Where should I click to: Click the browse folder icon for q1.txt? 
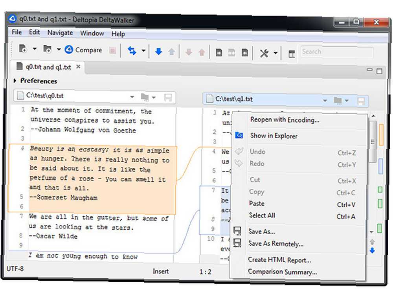(x=338, y=100)
